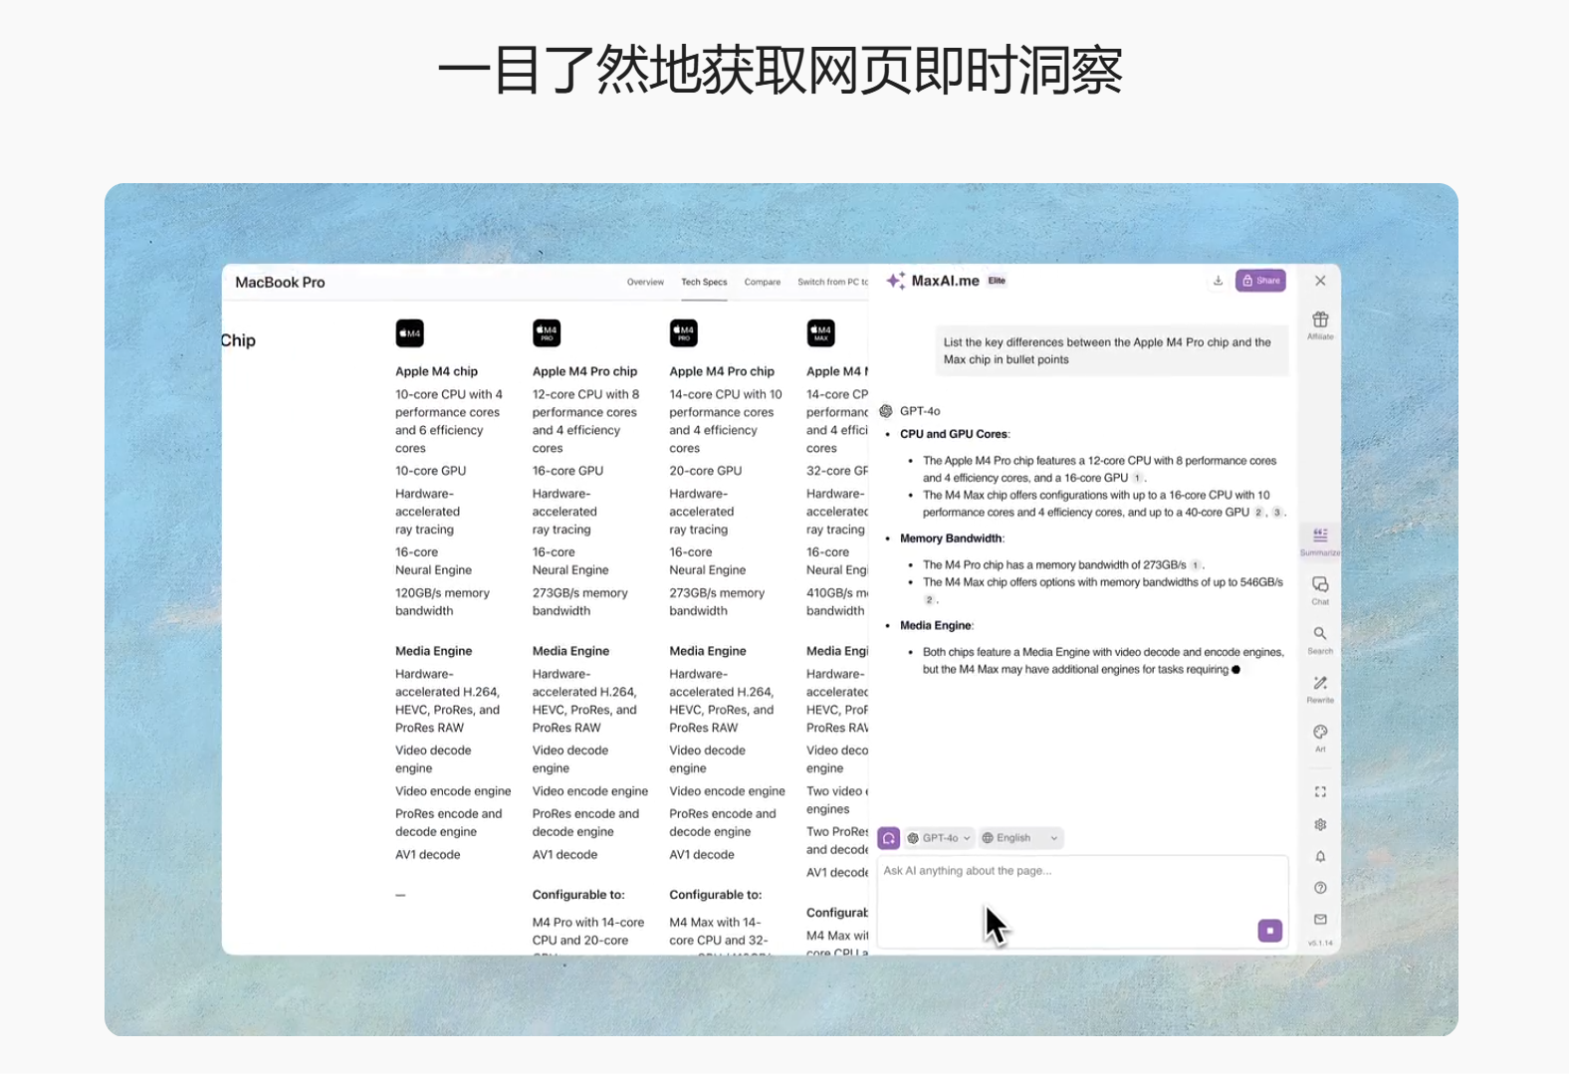Click the Apple M4 chip icon
1569x1074 pixels.
(409, 333)
